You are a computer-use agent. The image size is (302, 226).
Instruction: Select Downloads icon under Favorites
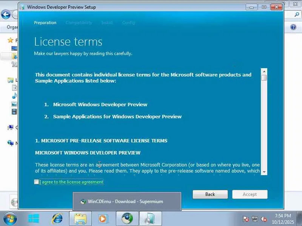point(15,56)
